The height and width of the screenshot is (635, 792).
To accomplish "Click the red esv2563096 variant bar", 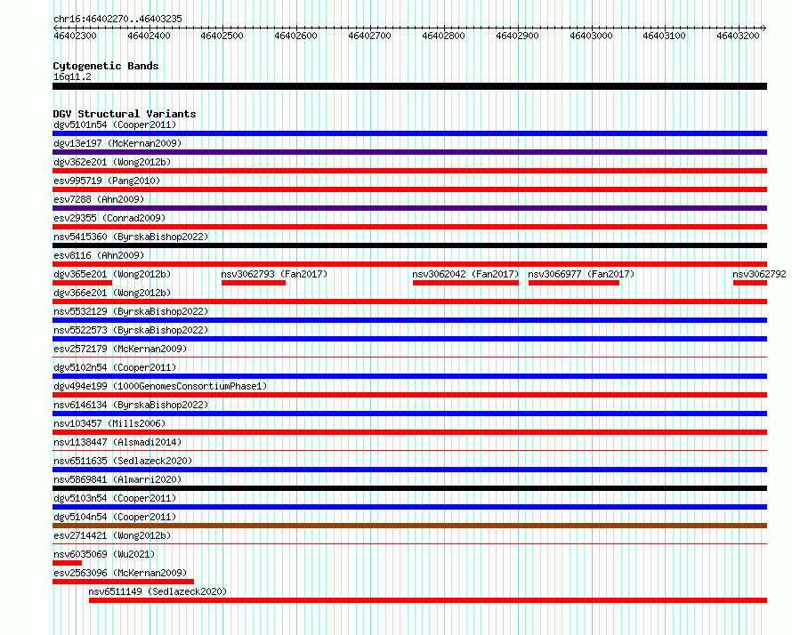I will [123, 582].
